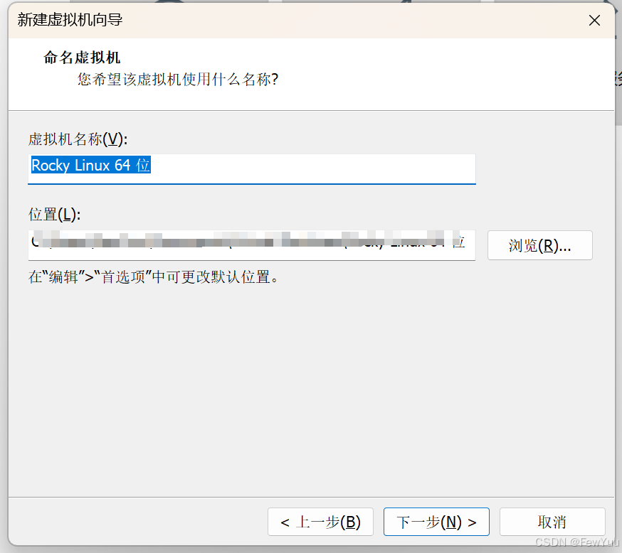Screen dimensions: 622x553
Task: Click the hint about 首选项 default location
Action: 154,277
